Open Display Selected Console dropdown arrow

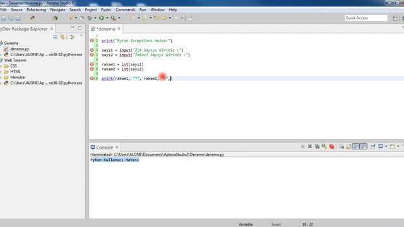[386, 146]
